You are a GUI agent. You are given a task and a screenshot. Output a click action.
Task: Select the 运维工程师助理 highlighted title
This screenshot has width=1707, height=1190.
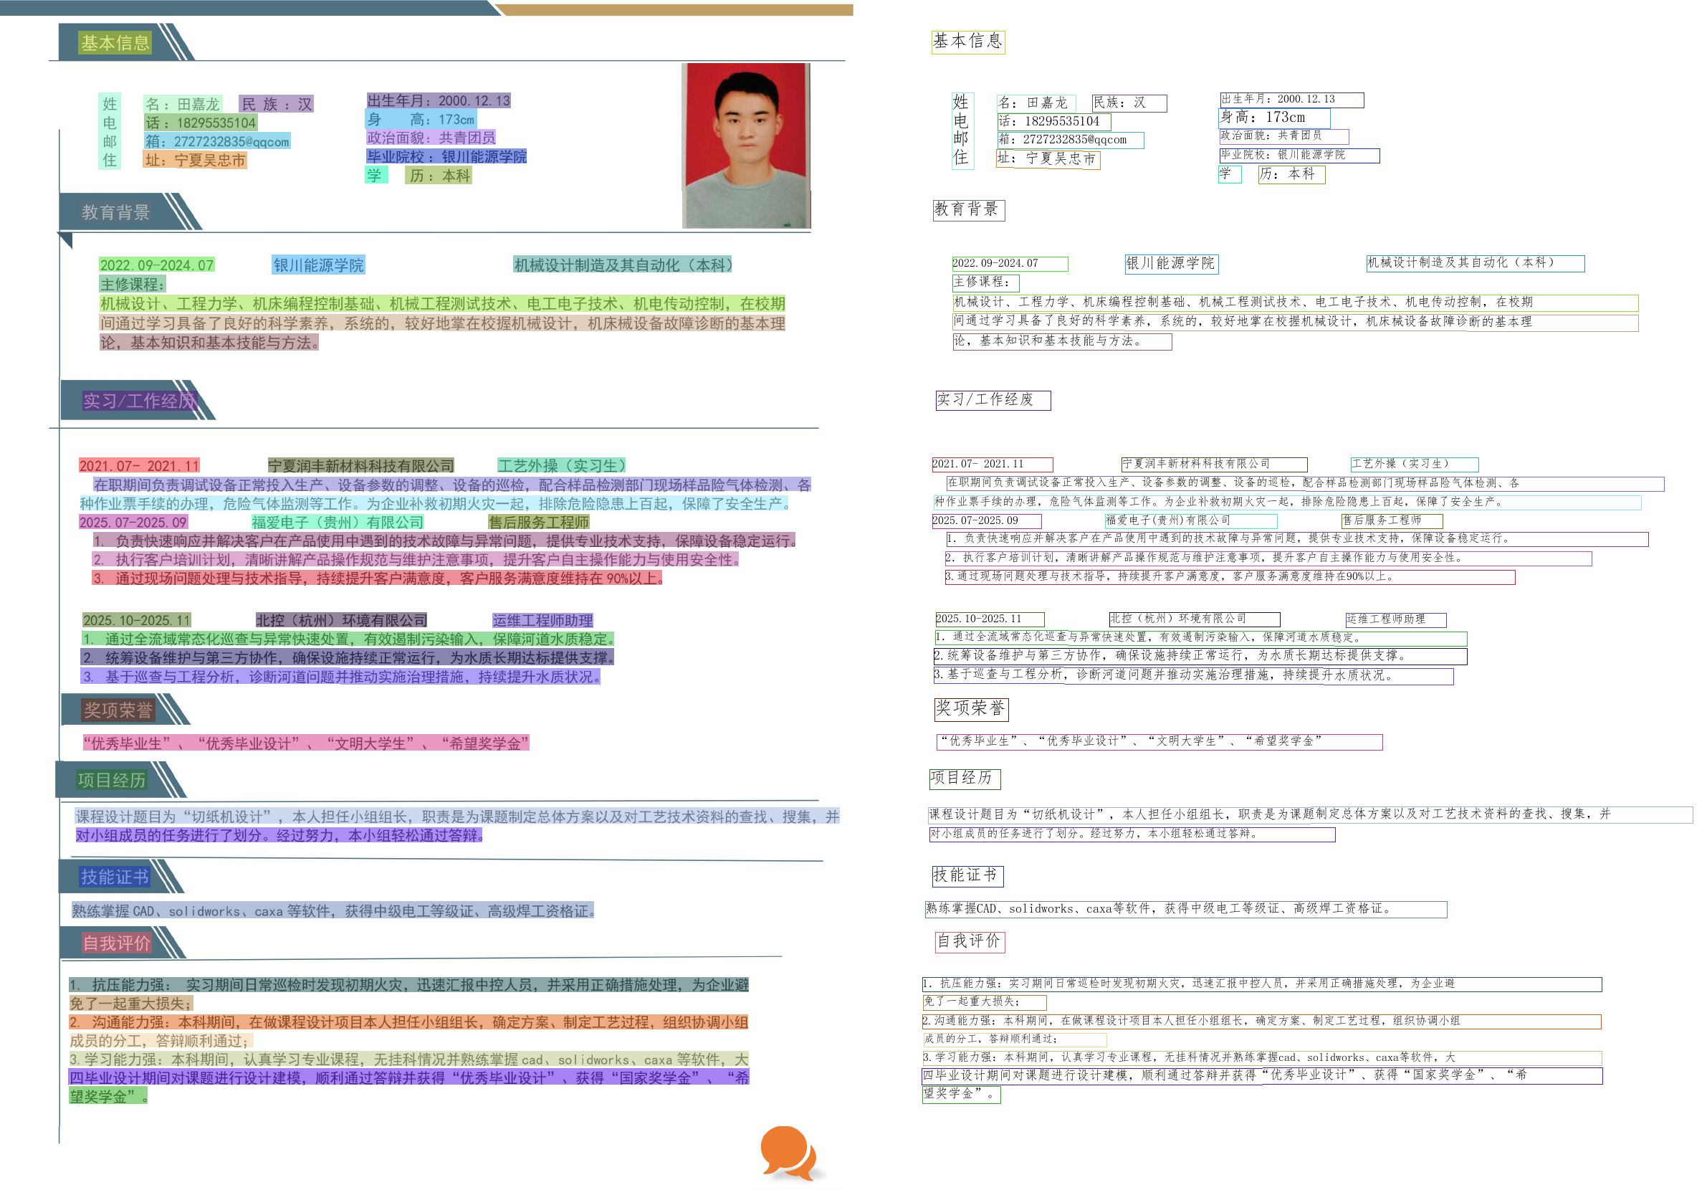[542, 620]
